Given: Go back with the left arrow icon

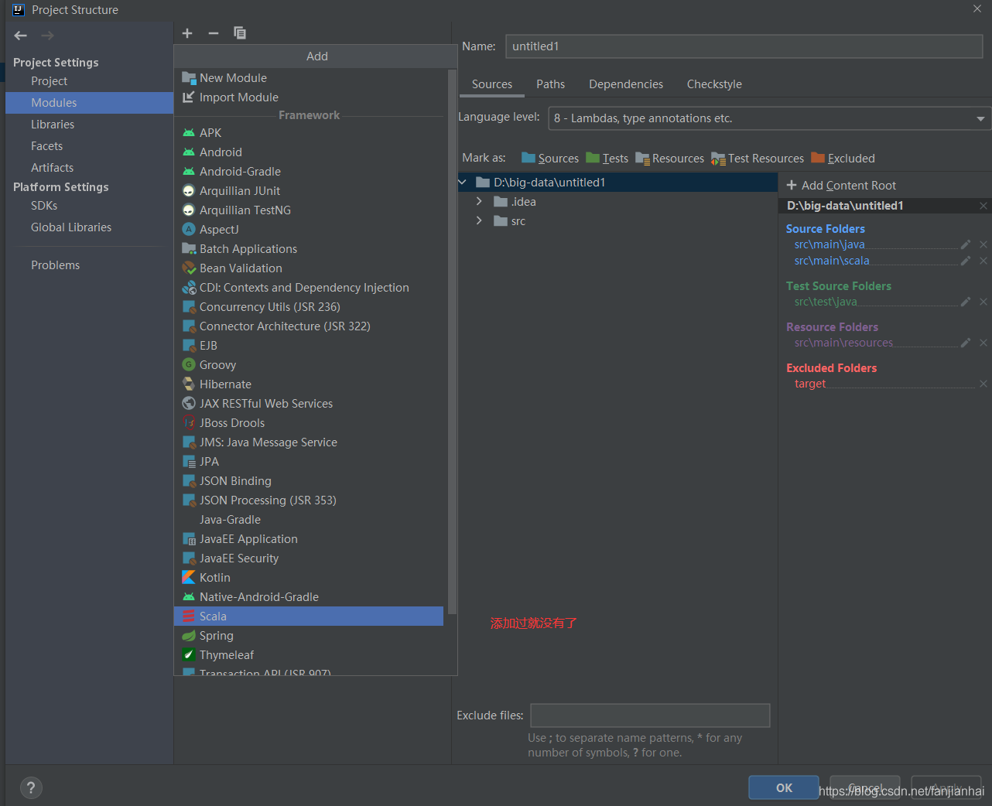Looking at the screenshot, I should tap(21, 36).
